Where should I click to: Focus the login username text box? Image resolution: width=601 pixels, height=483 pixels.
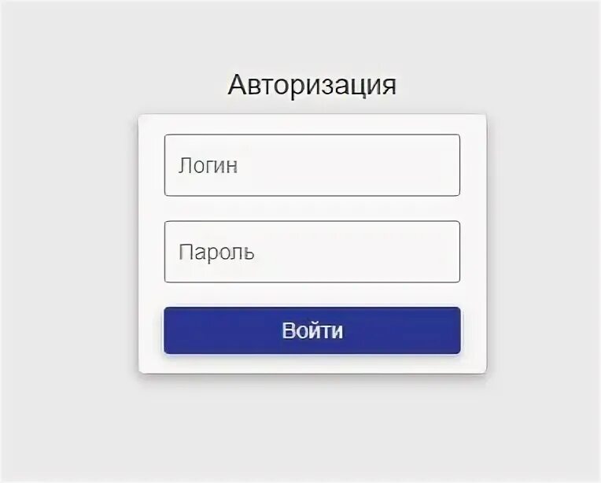click(x=312, y=165)
